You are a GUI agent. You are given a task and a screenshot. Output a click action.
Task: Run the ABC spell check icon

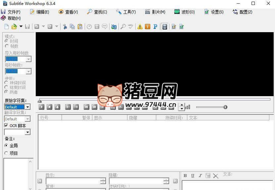point(130,27)
